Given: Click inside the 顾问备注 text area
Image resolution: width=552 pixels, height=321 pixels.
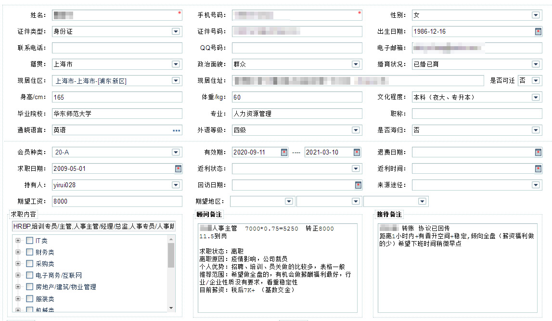Looking at the screenshot, I should point(277,268).
